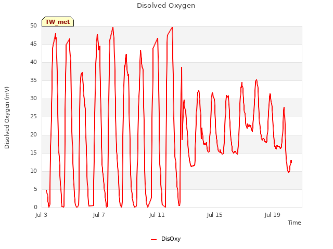Click the TW_met annotation label
The width and height of the screenshot is (333, 249).
pos(58,22)
